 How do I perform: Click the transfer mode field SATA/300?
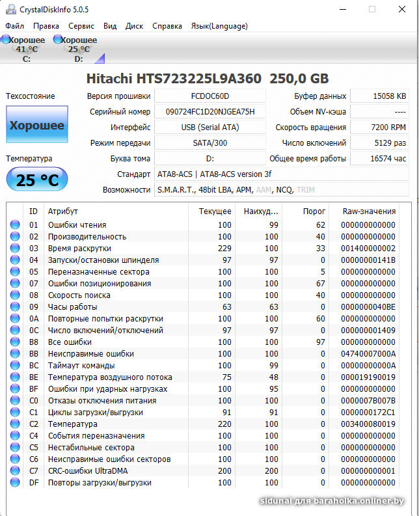(x=210, y=143)
